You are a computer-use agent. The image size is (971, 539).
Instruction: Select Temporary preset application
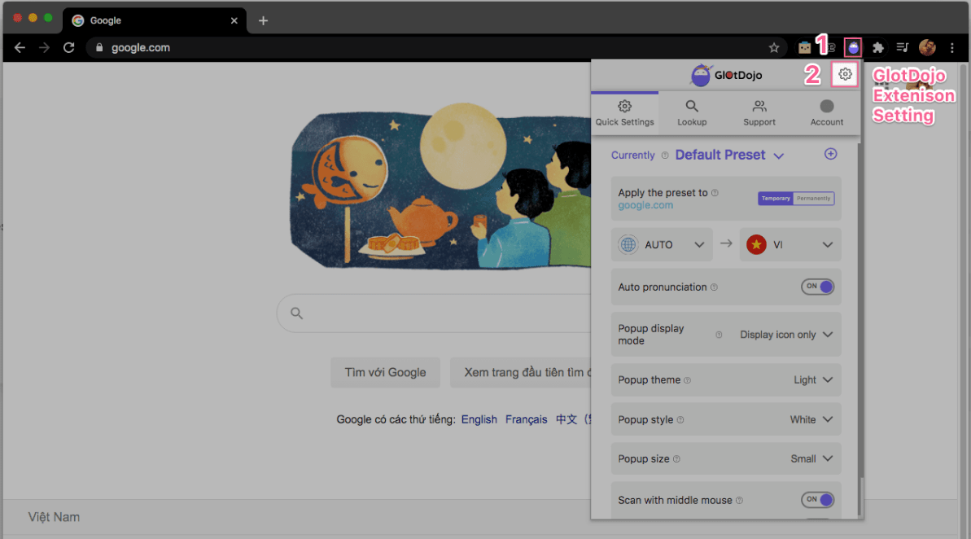pos(776,198)
